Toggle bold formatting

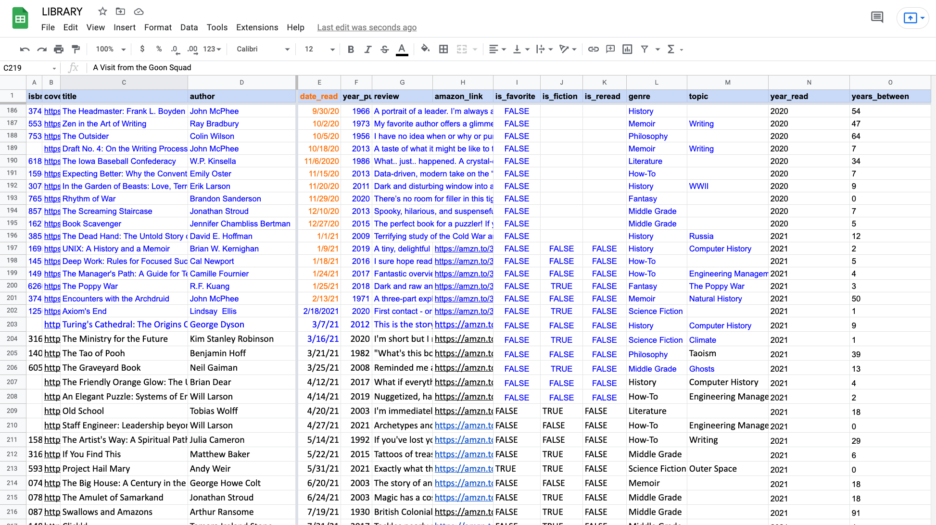(351, 49)
